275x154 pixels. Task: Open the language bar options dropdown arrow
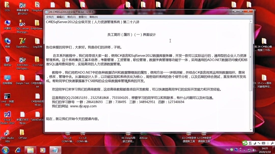240,151
